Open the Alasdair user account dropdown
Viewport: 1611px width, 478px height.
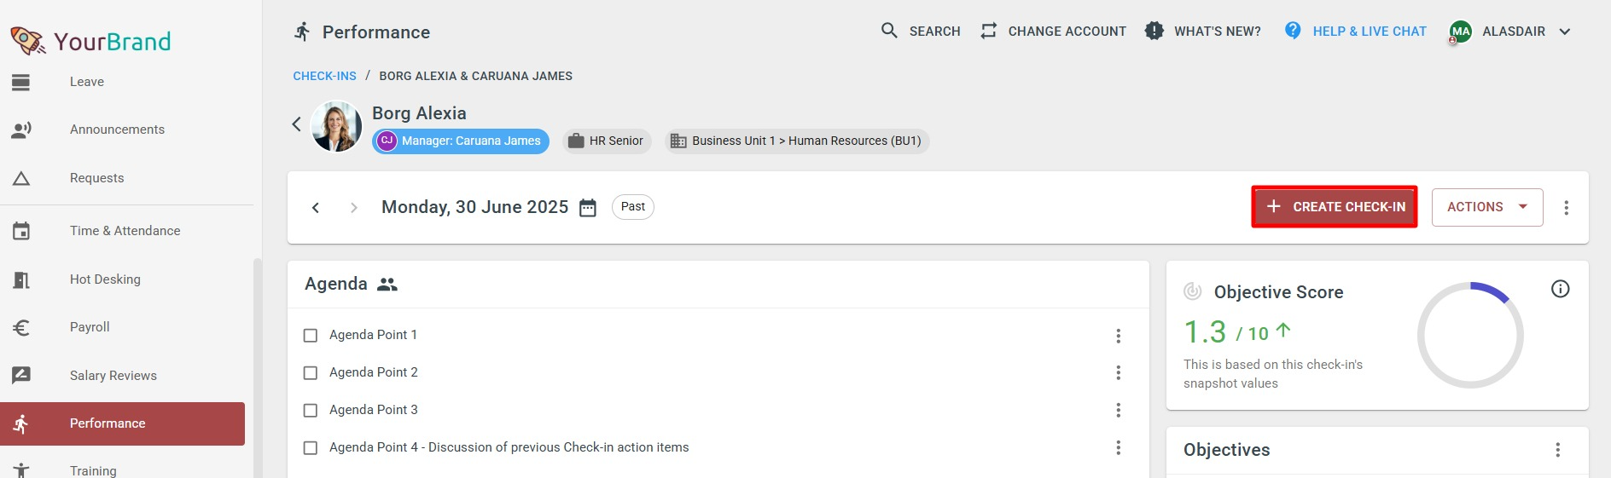point(1510,32)
